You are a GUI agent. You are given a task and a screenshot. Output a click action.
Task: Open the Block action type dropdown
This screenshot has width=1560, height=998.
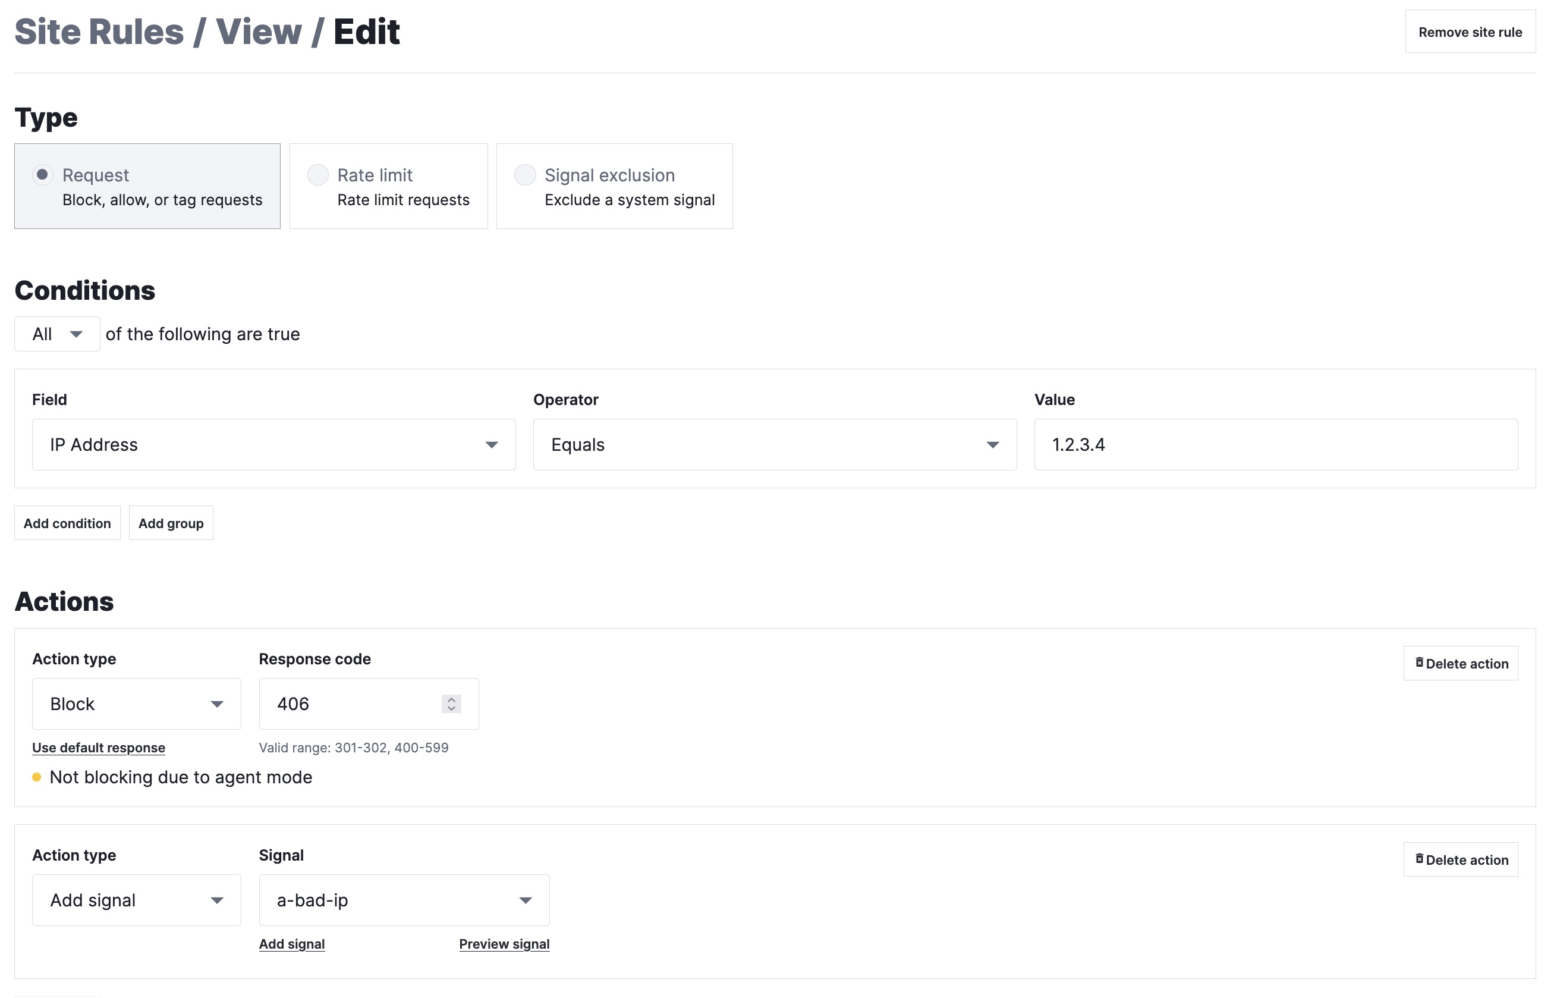point(136,704)
